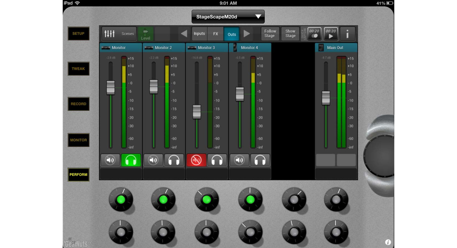Click upper gray knob below Main Out
The image size is (457, 248).
(336, 199)
